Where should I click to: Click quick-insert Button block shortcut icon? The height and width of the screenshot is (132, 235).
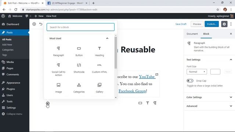(140, 103)
